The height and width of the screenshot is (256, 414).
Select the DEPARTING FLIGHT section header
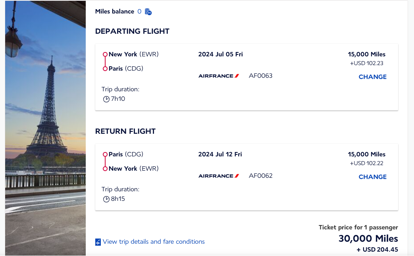pos(132,31)
